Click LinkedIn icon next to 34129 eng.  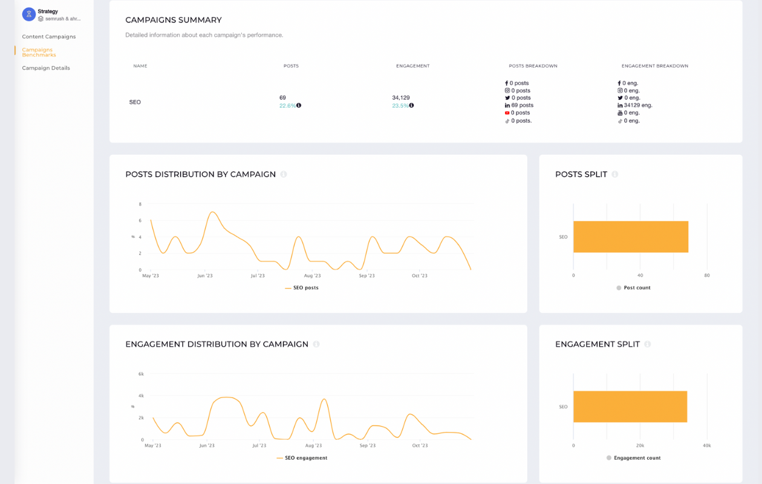coord(620,105)
